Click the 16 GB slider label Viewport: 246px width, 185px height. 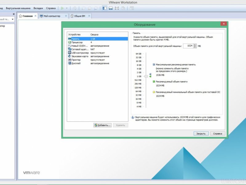(x=139, y=61)
